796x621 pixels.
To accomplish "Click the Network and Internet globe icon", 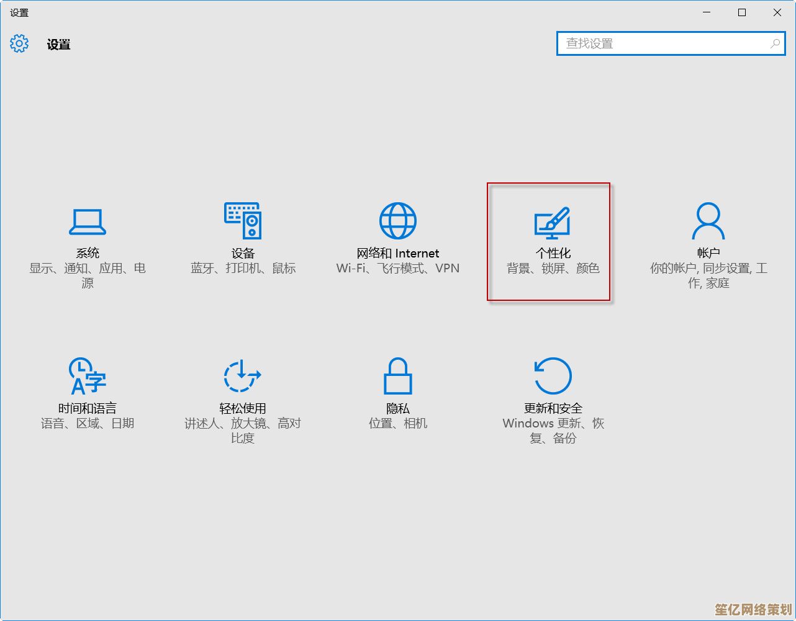I will pos(397,221).
